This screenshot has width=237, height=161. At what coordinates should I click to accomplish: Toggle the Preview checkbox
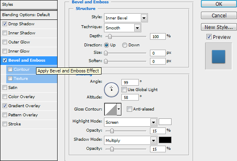coord(209,37)
